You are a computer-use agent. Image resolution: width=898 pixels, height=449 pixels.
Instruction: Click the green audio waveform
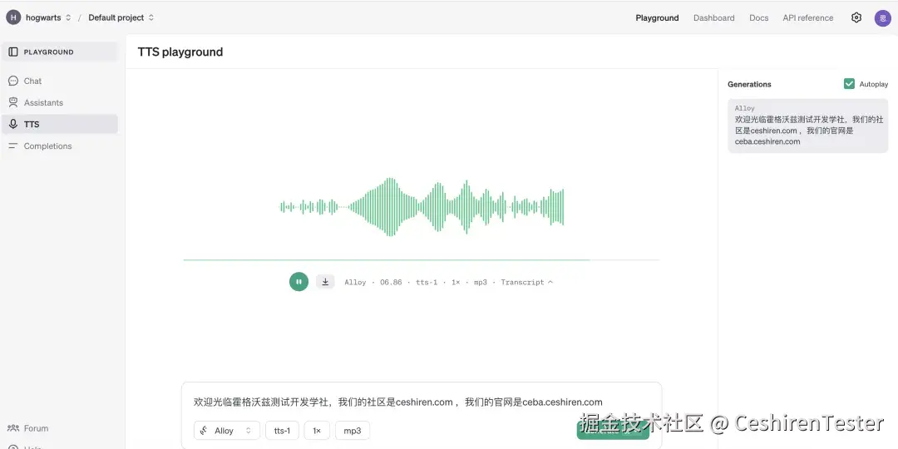422,207
